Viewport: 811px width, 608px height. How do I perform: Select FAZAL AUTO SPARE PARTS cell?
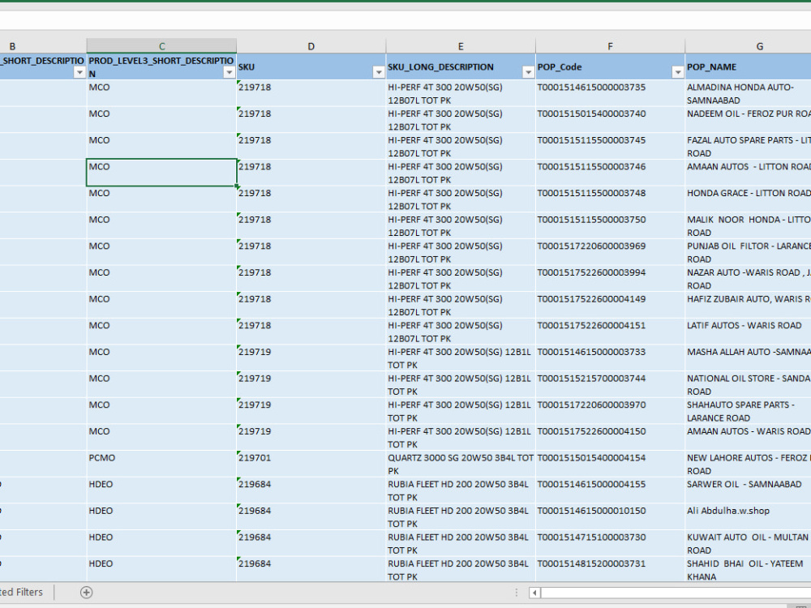pos(749,146)
